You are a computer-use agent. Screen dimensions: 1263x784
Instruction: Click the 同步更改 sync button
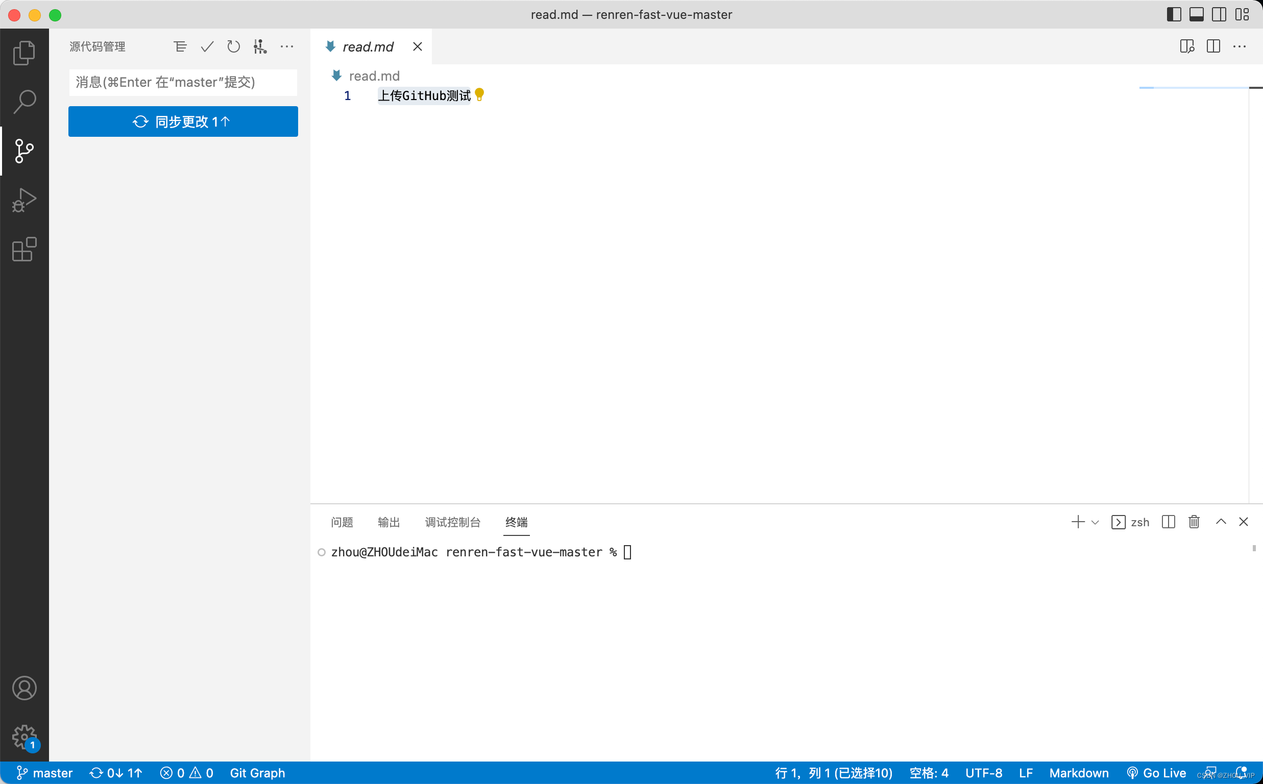tap(183, 121)
